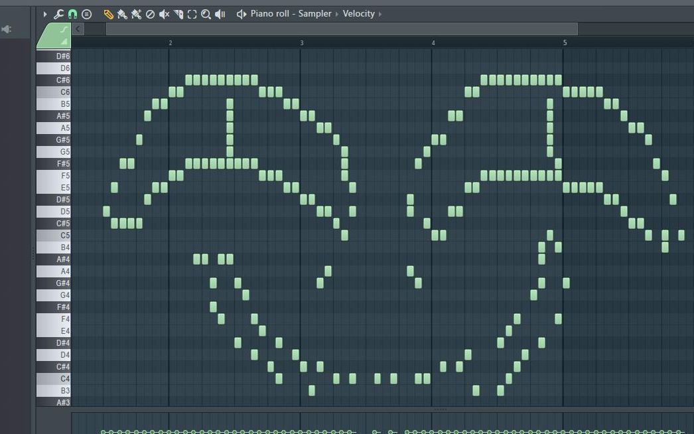Viewport: 694px width, 434px height.
Task: Click the speaker icon before Piano roll title
Action: click(242, 14)
